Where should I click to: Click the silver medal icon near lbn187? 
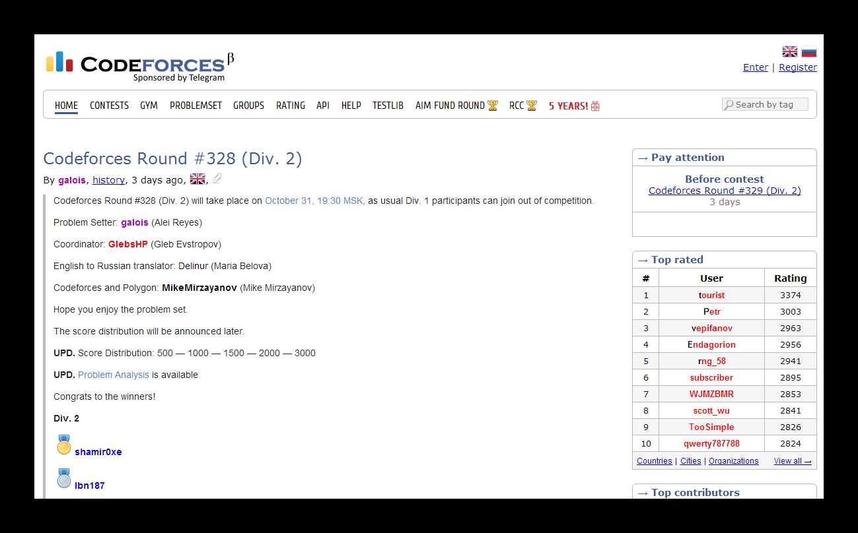pos(63,479)
